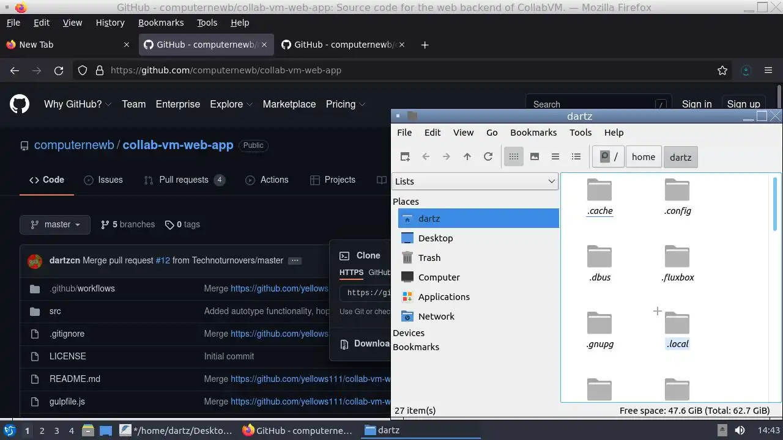
Task: Reload the GitHub page
Action: point(59,70)
